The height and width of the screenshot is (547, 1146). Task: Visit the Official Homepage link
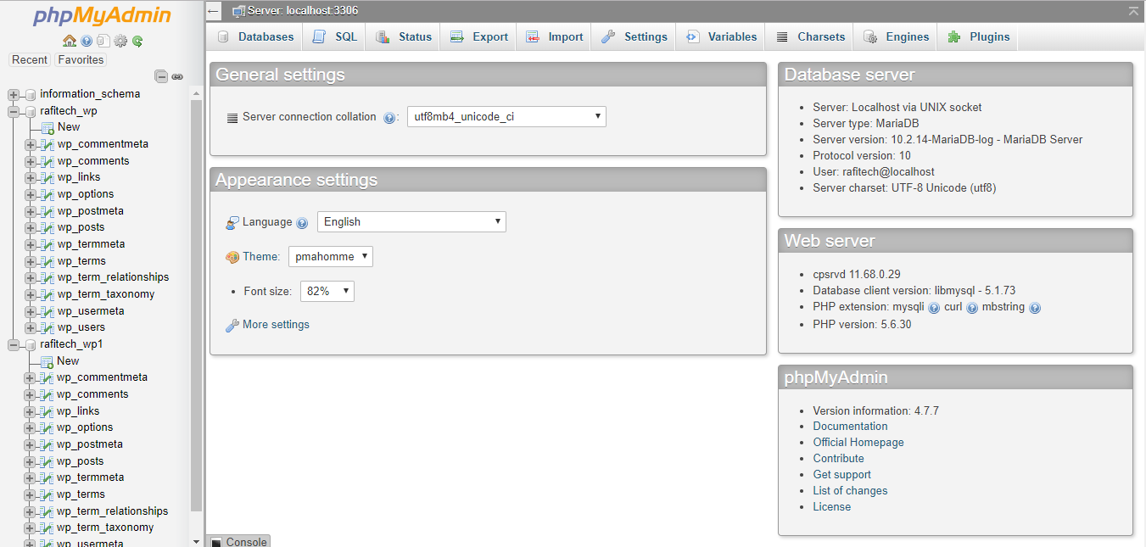tap(858, 443)
